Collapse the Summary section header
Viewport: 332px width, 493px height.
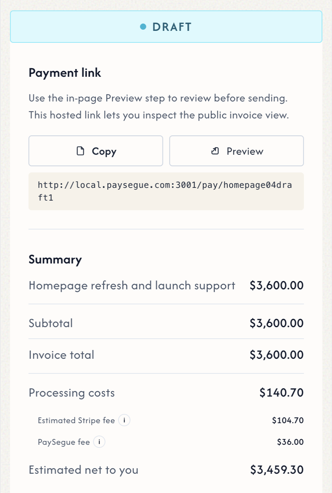click(55, 260)
